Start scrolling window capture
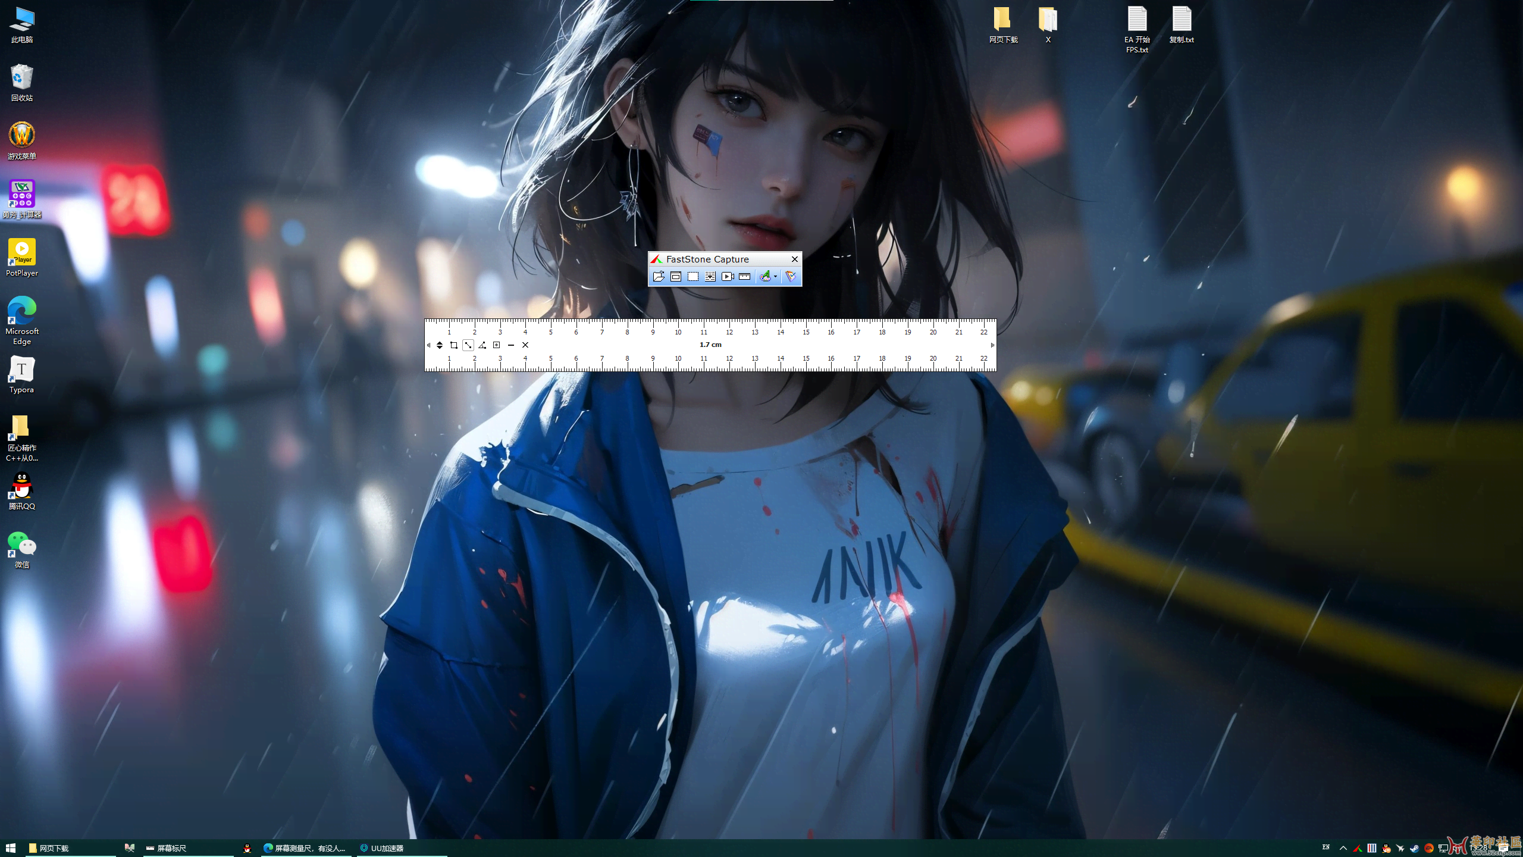This screenshot has width=1523, height=857. click(710, 277)
